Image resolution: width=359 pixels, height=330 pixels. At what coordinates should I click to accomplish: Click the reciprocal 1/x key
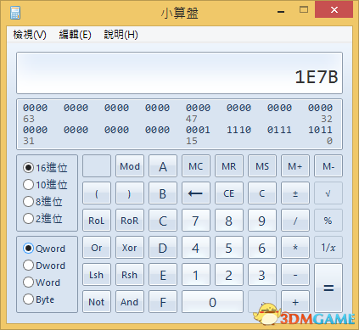[328, 248]
